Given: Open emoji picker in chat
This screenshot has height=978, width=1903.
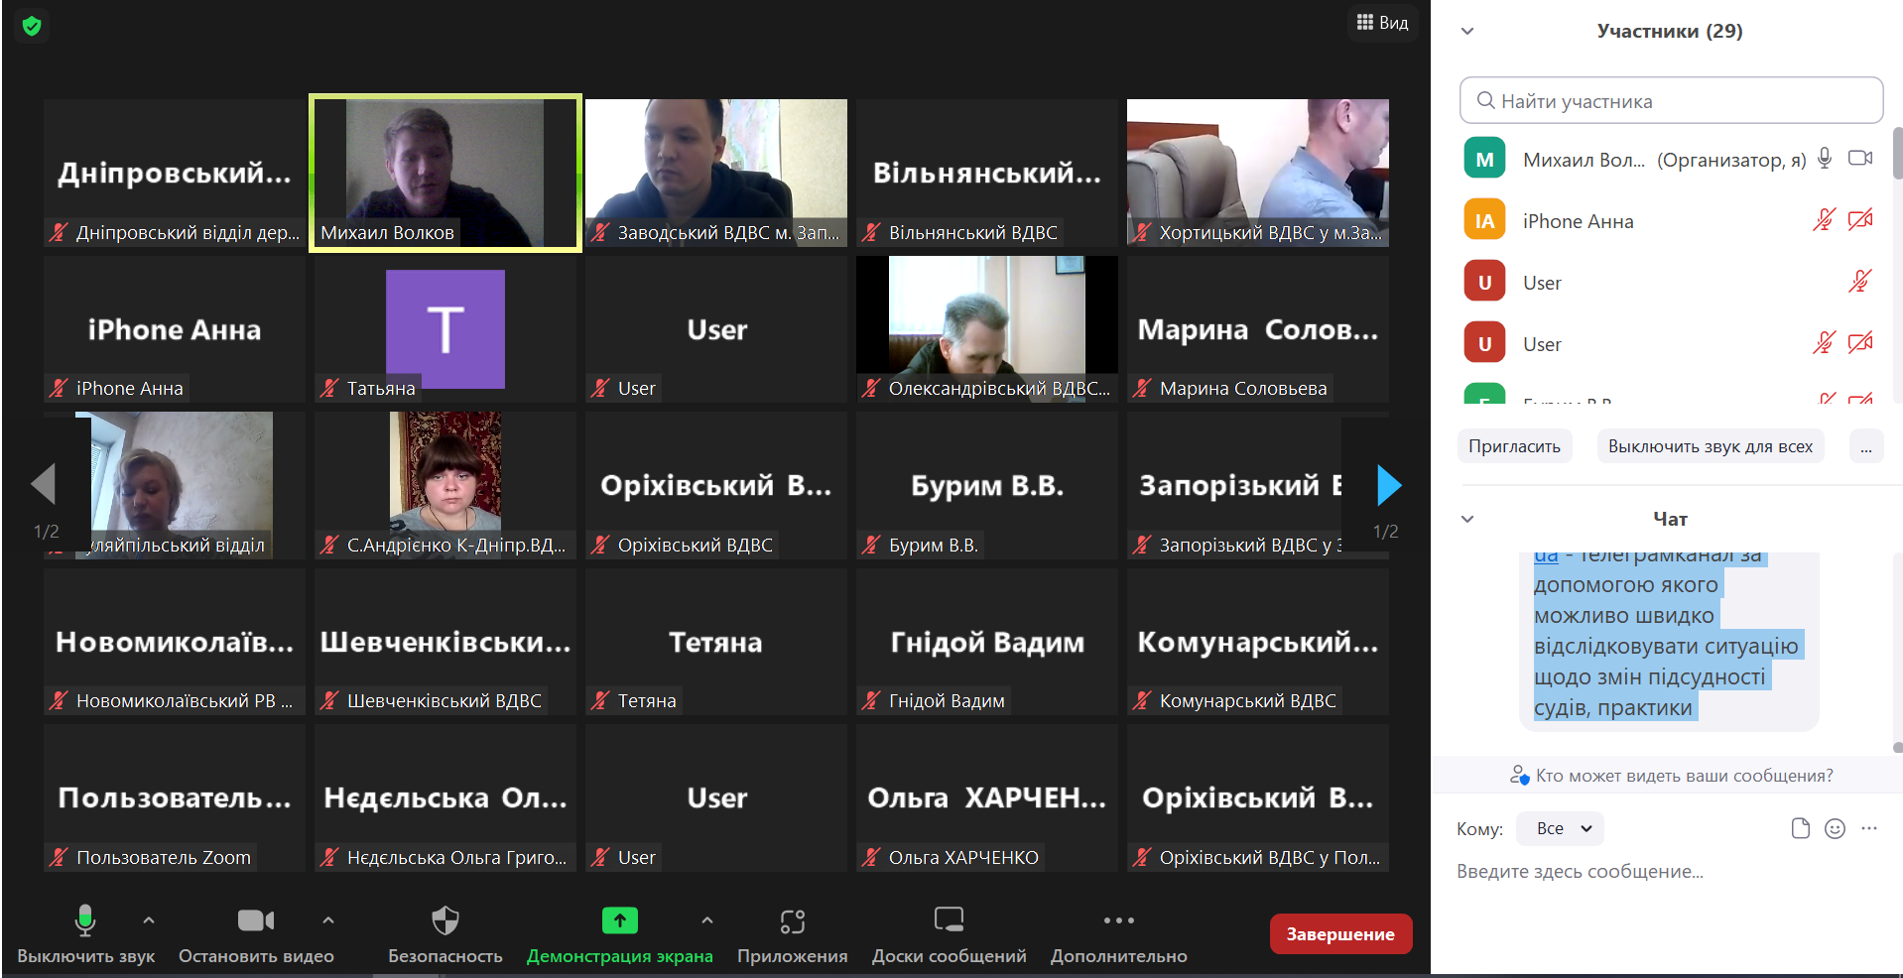Looking at the screenshot, I should coord(1835,829).
